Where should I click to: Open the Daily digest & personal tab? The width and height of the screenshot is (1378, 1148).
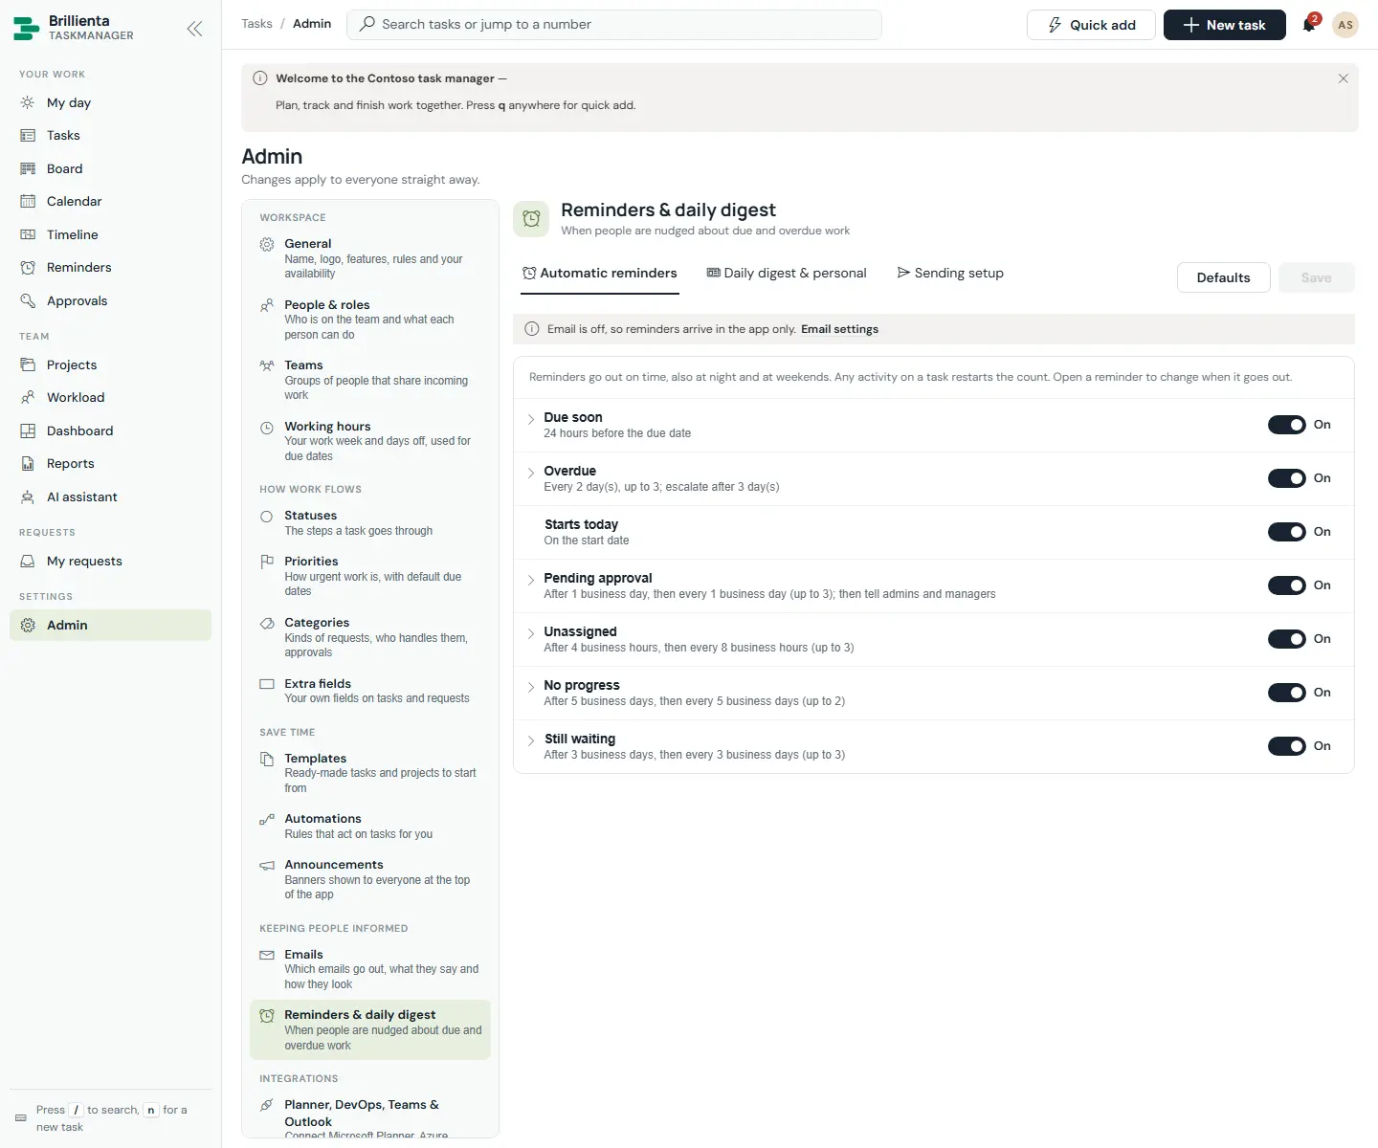[787, 274]
